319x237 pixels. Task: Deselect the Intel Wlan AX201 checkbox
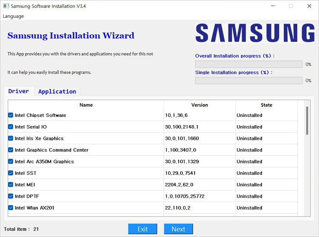click(10, 208)
